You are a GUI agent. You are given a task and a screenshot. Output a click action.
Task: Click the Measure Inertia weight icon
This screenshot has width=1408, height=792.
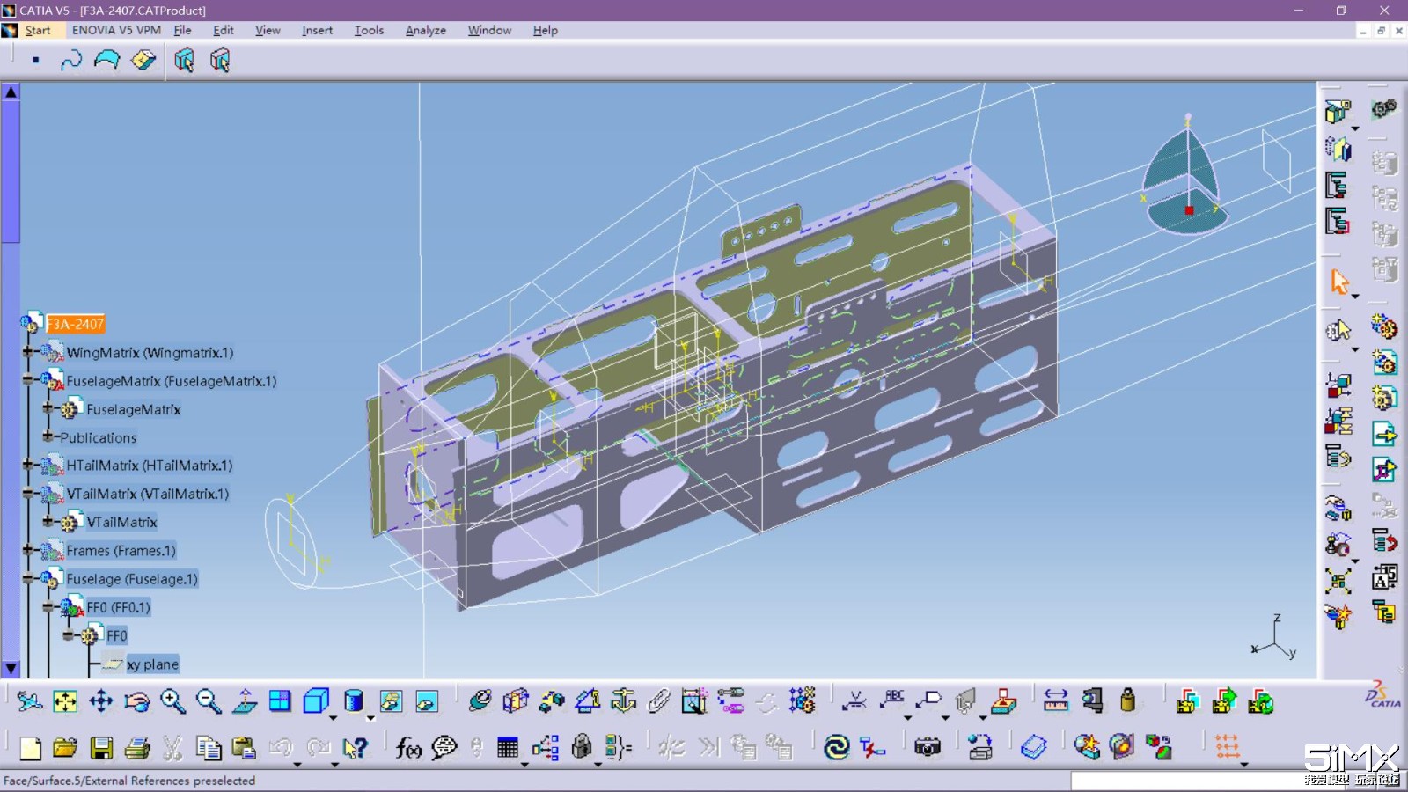tap(1128, 701)
